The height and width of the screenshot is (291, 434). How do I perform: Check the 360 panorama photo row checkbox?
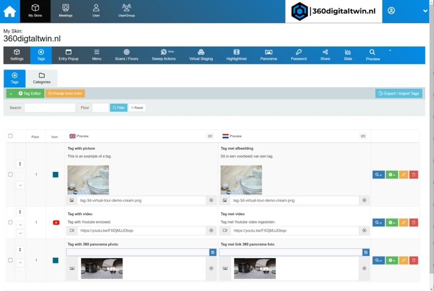[x=10, y=260]
